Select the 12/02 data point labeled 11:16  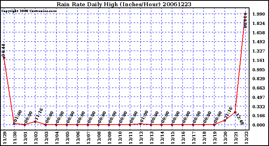coord(35,121)
